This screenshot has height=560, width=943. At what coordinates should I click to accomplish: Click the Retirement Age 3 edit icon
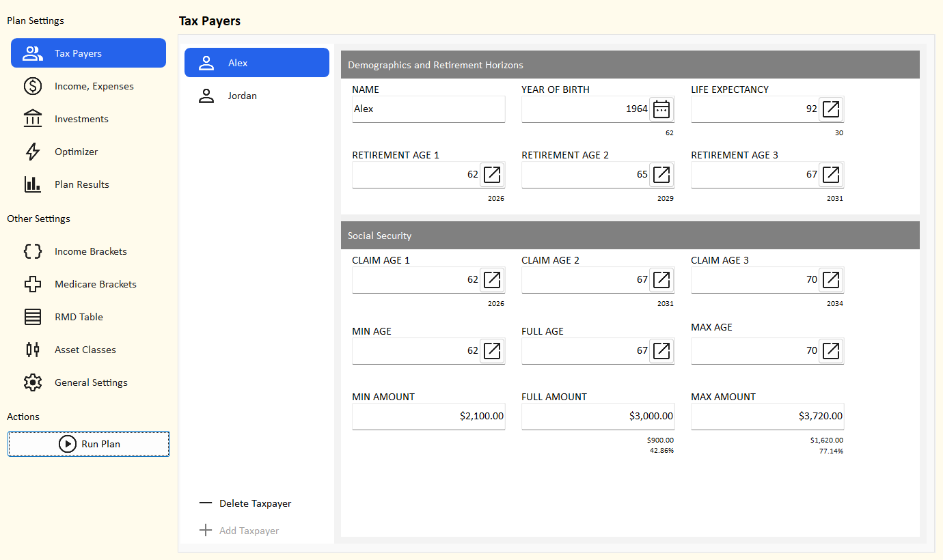tap(831, 175)
